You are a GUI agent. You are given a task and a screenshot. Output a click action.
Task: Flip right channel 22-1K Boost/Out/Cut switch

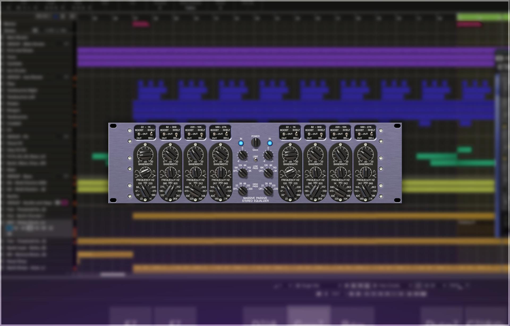click(284, 134)
